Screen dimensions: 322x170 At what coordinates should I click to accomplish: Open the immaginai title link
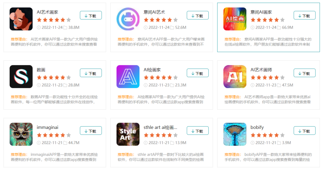point(47,127)
